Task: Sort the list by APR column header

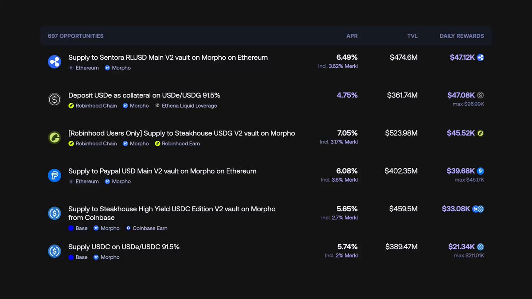Action: [x=352, y=36]
